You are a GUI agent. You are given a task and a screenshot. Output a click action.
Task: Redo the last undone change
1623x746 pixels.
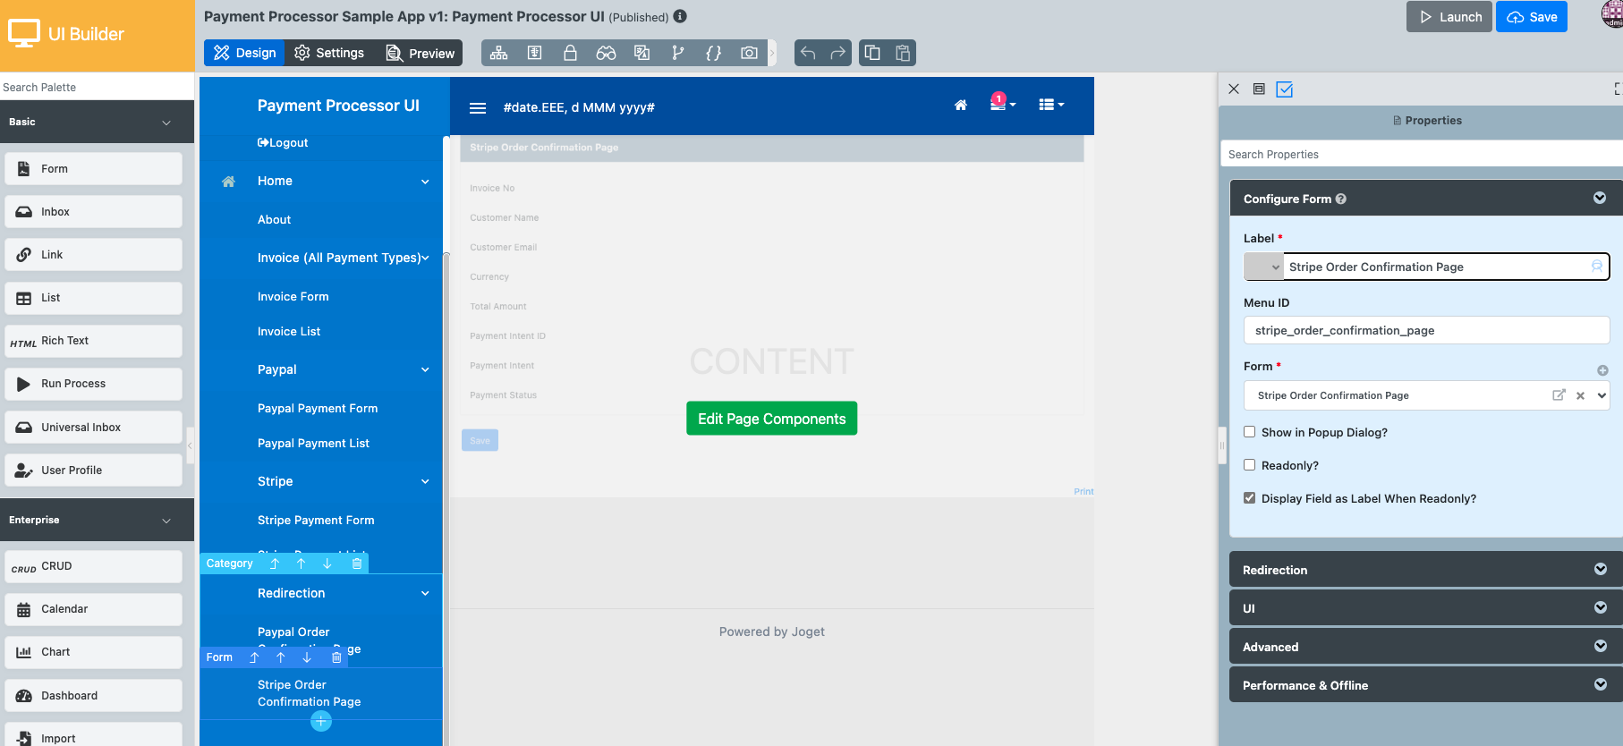click(x=838, y=53)
